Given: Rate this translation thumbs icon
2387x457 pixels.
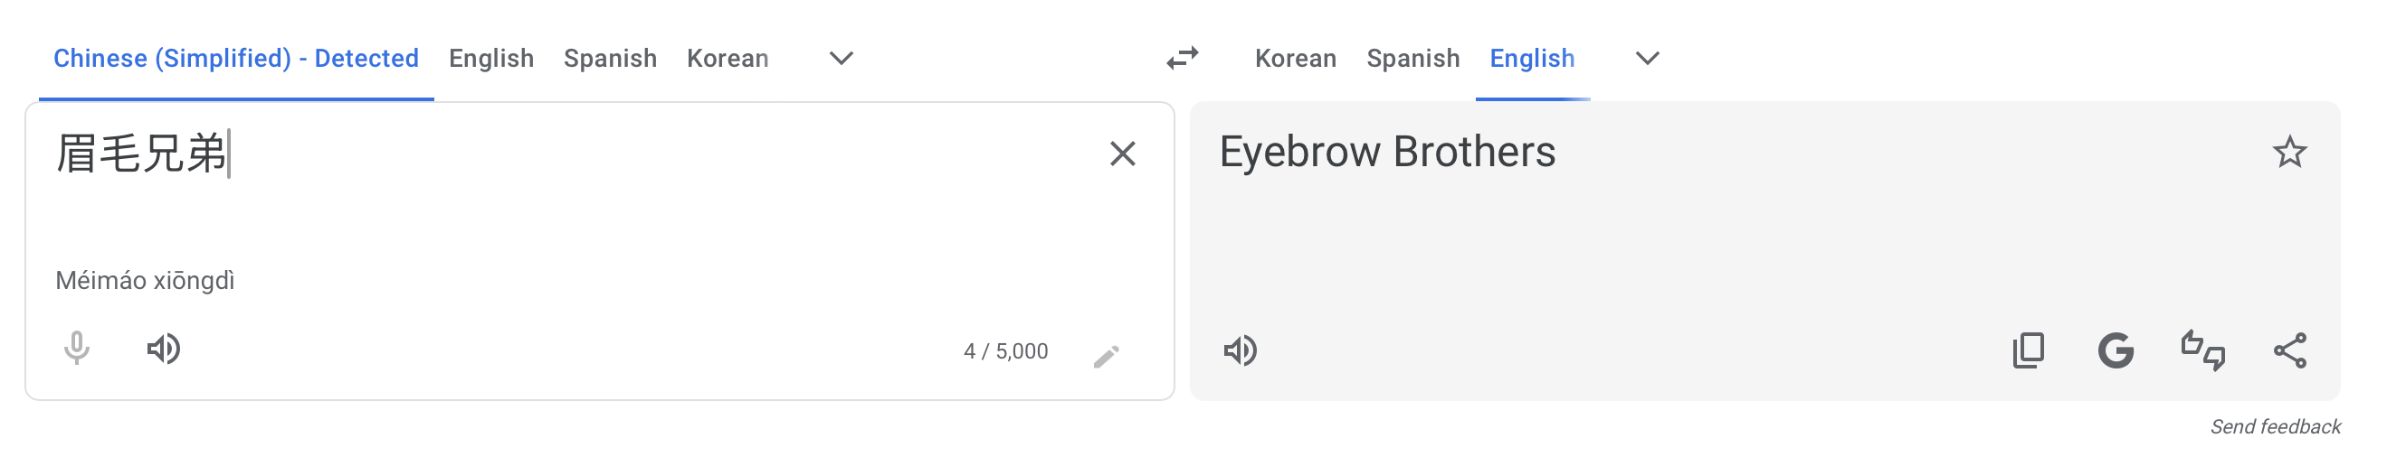Looking at the screenshot, I should tap(2202, 350).
